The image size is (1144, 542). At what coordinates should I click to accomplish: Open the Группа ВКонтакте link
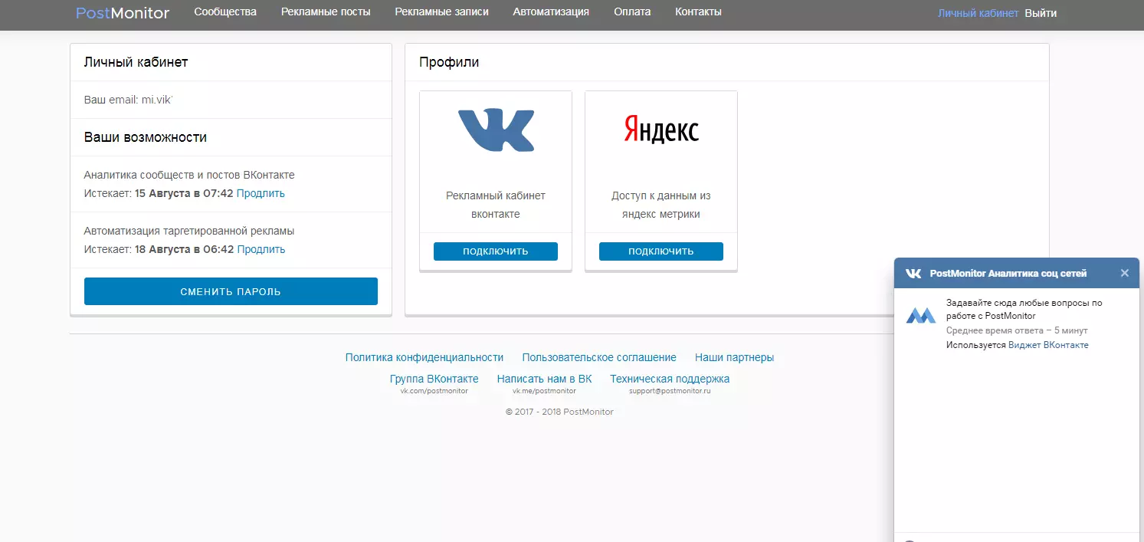[x=434, y=379]
